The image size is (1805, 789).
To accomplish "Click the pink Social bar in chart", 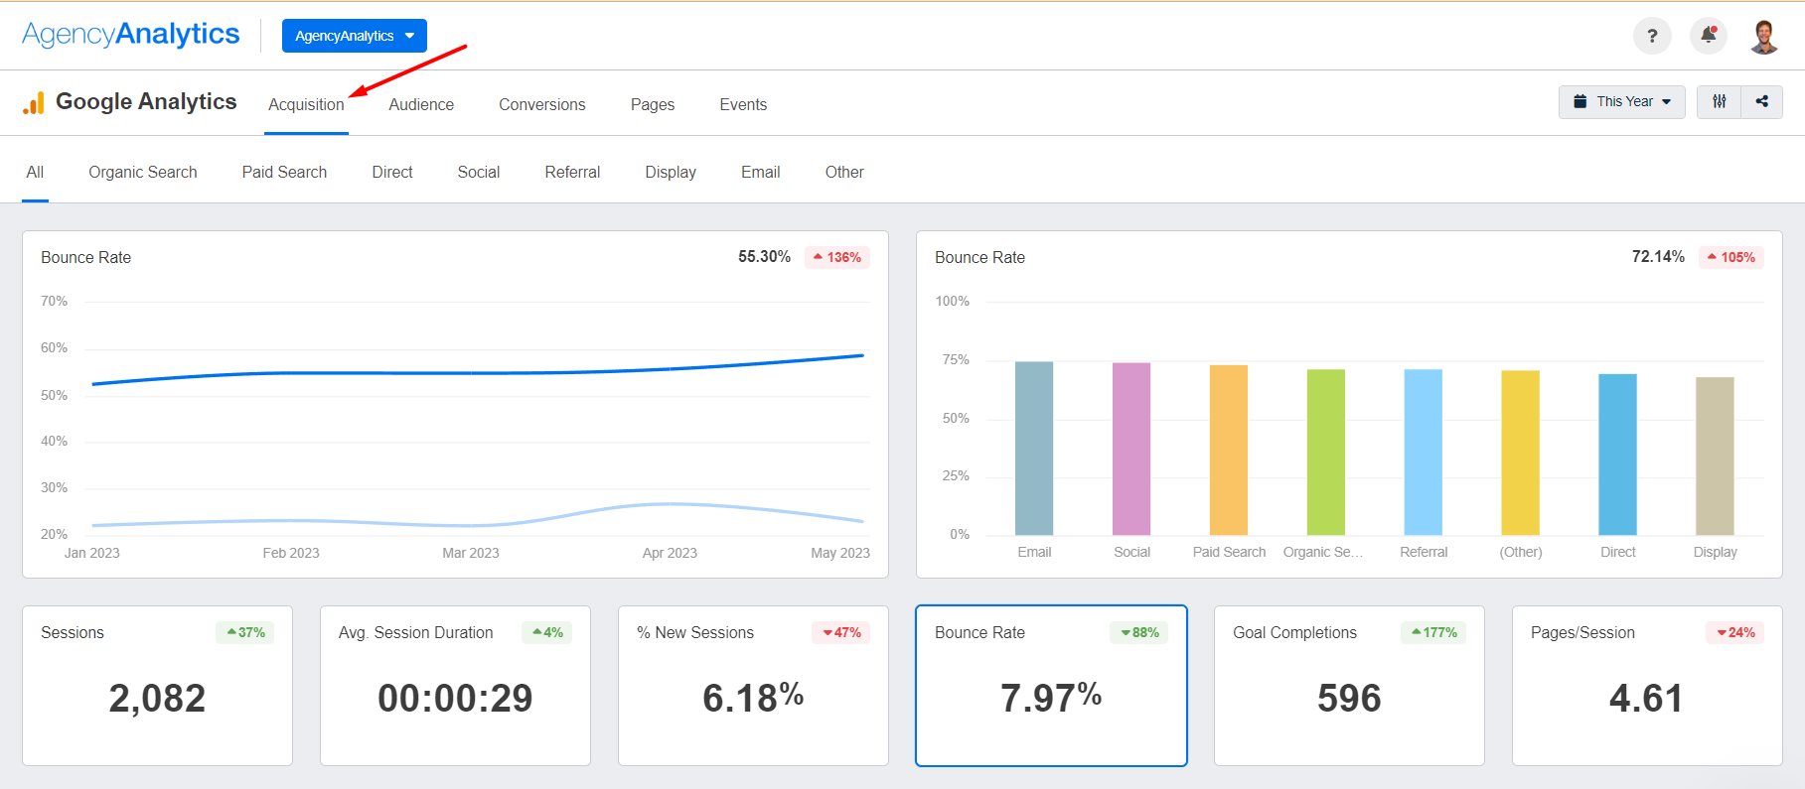I will (x=1131, y=449).
